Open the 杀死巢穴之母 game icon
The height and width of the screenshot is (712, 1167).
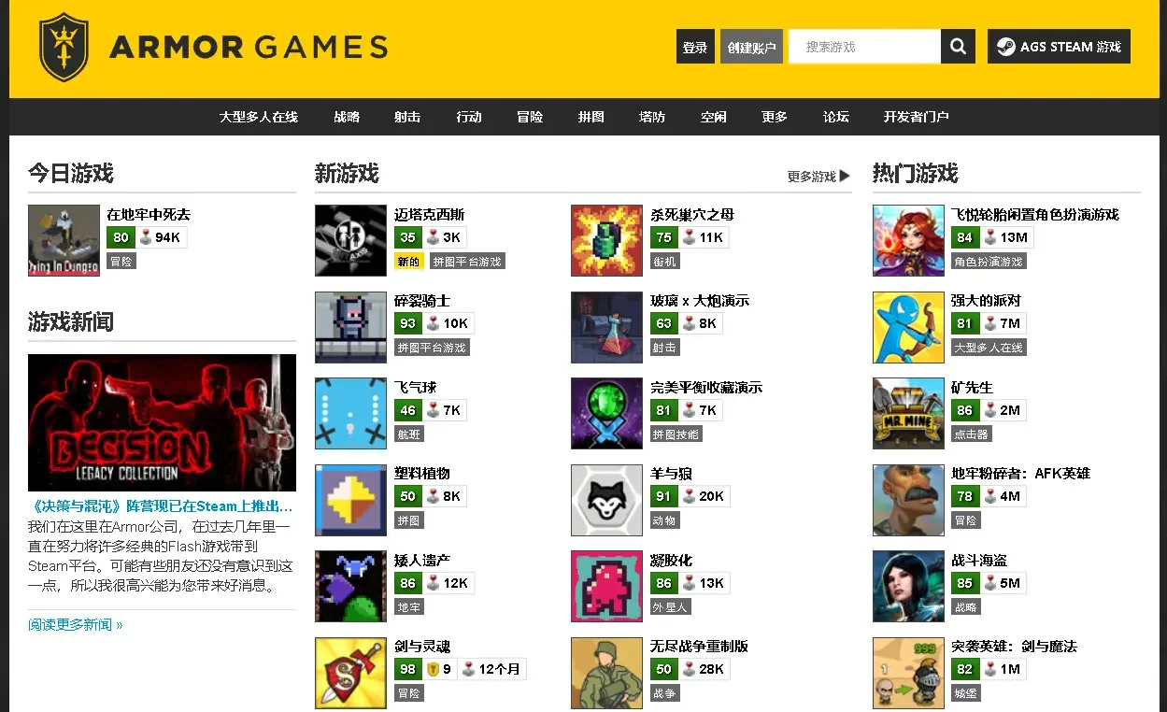click(606, 240)
